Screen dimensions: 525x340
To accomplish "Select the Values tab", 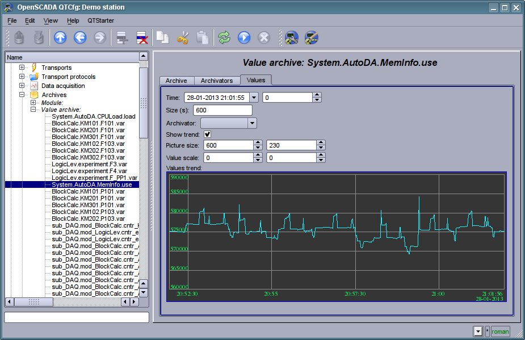I will point(256,80).
